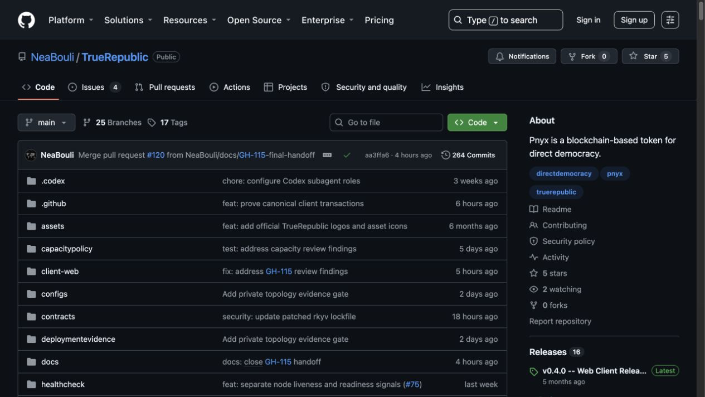The height and width of the screenshot is (397, 705).
Task: Switch to the Code tab
Action: (x=38, y=87)
